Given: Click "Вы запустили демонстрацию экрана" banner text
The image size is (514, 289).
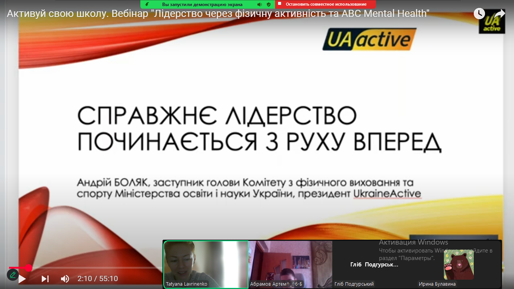Looking at the screenshot, I should coord(202,5).
